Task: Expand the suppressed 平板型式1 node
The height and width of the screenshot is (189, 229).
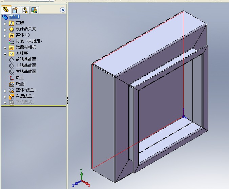Action: [5, 103]
